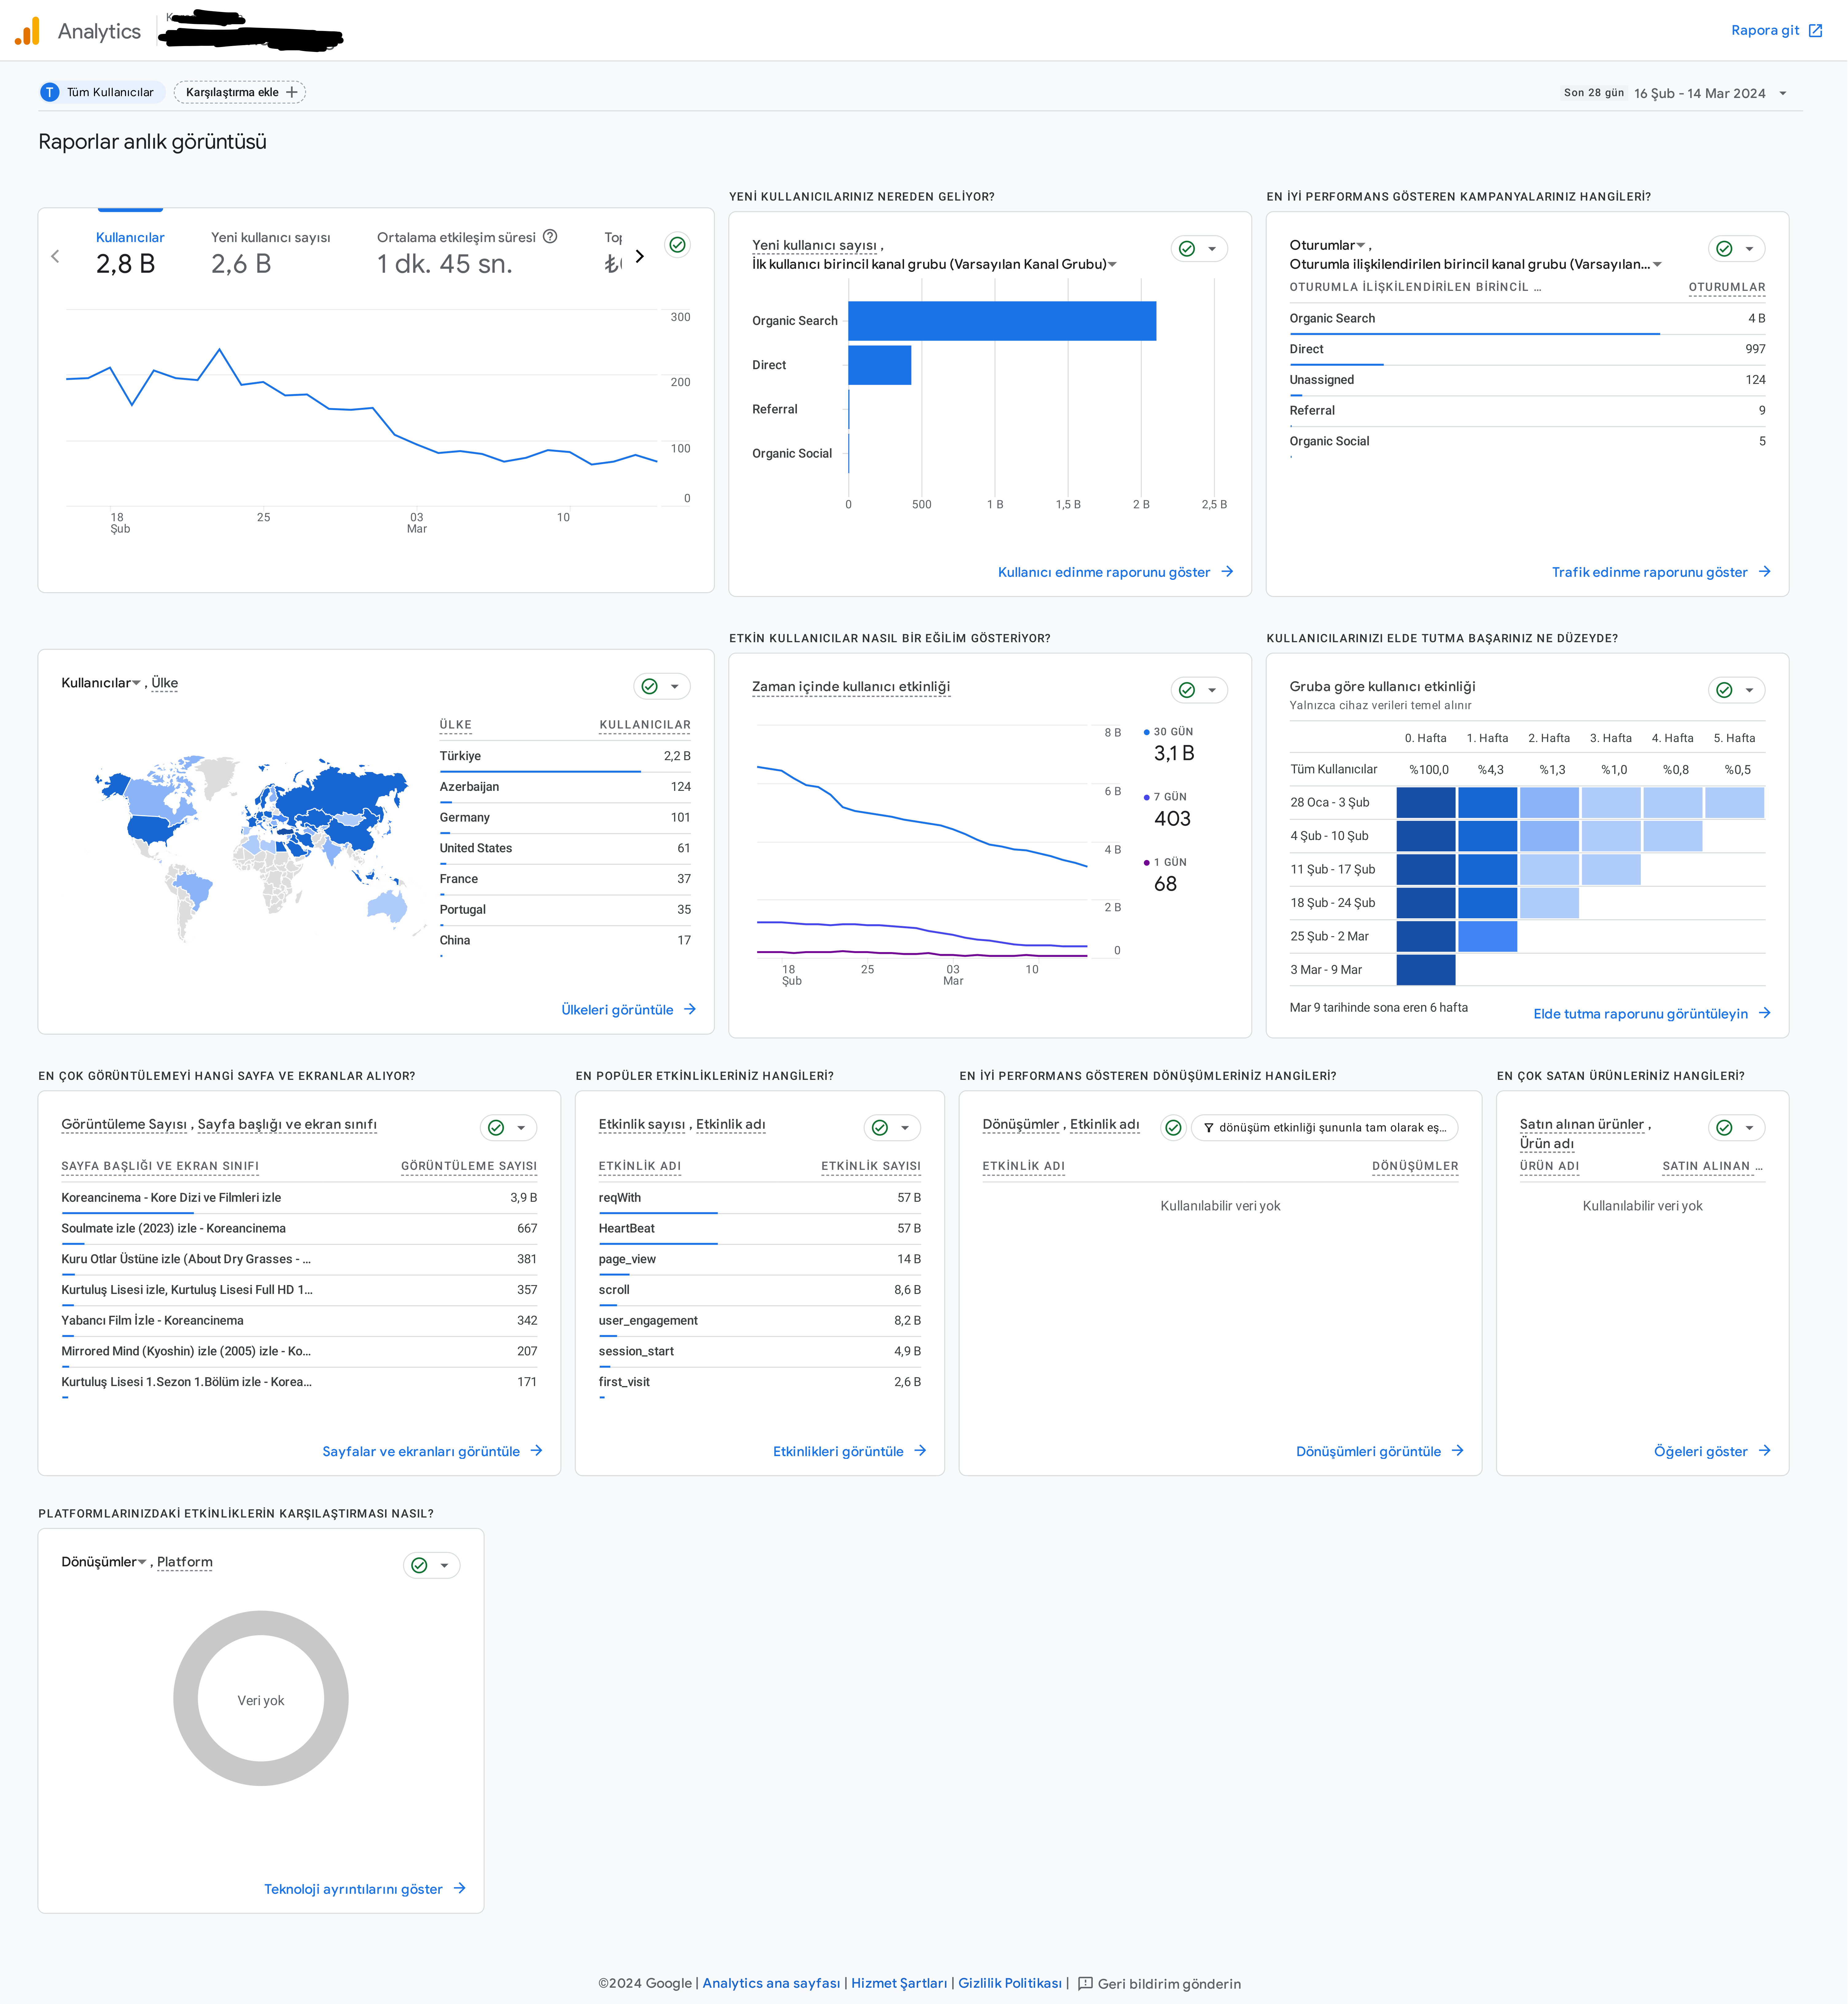This screenshot has width=1848, height=2004.
Task: Click the feedback speech-bubble icon in footer
Action: click(x=1085, y=1984)
